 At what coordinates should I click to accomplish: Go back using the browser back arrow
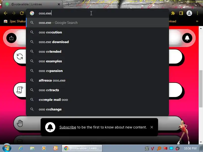5,13
